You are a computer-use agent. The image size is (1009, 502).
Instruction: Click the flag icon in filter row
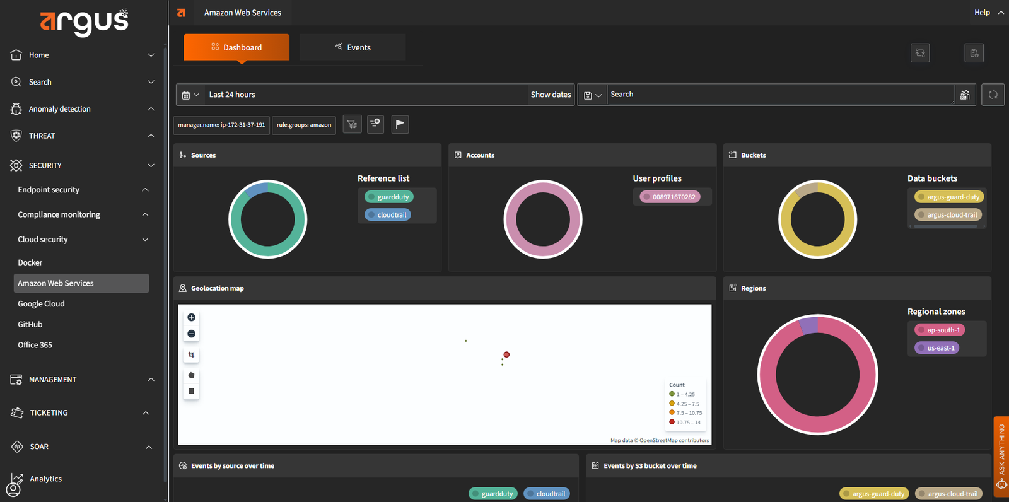[400, 124]
